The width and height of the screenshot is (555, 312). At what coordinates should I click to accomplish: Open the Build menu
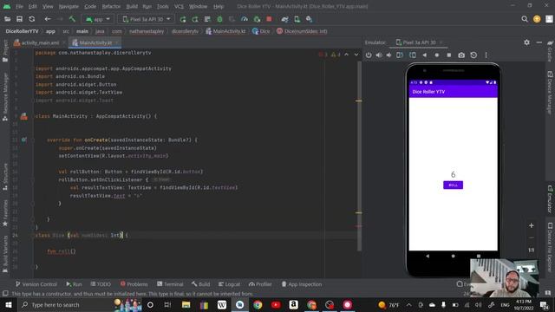(x=132, y=6)
